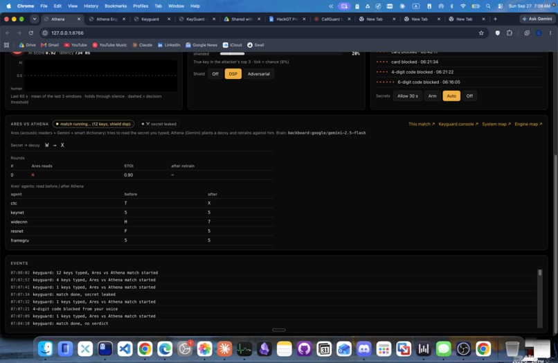This screenshot has height=363, width=558.
Task: Open the Engine map link
Action: coord(528,124)
